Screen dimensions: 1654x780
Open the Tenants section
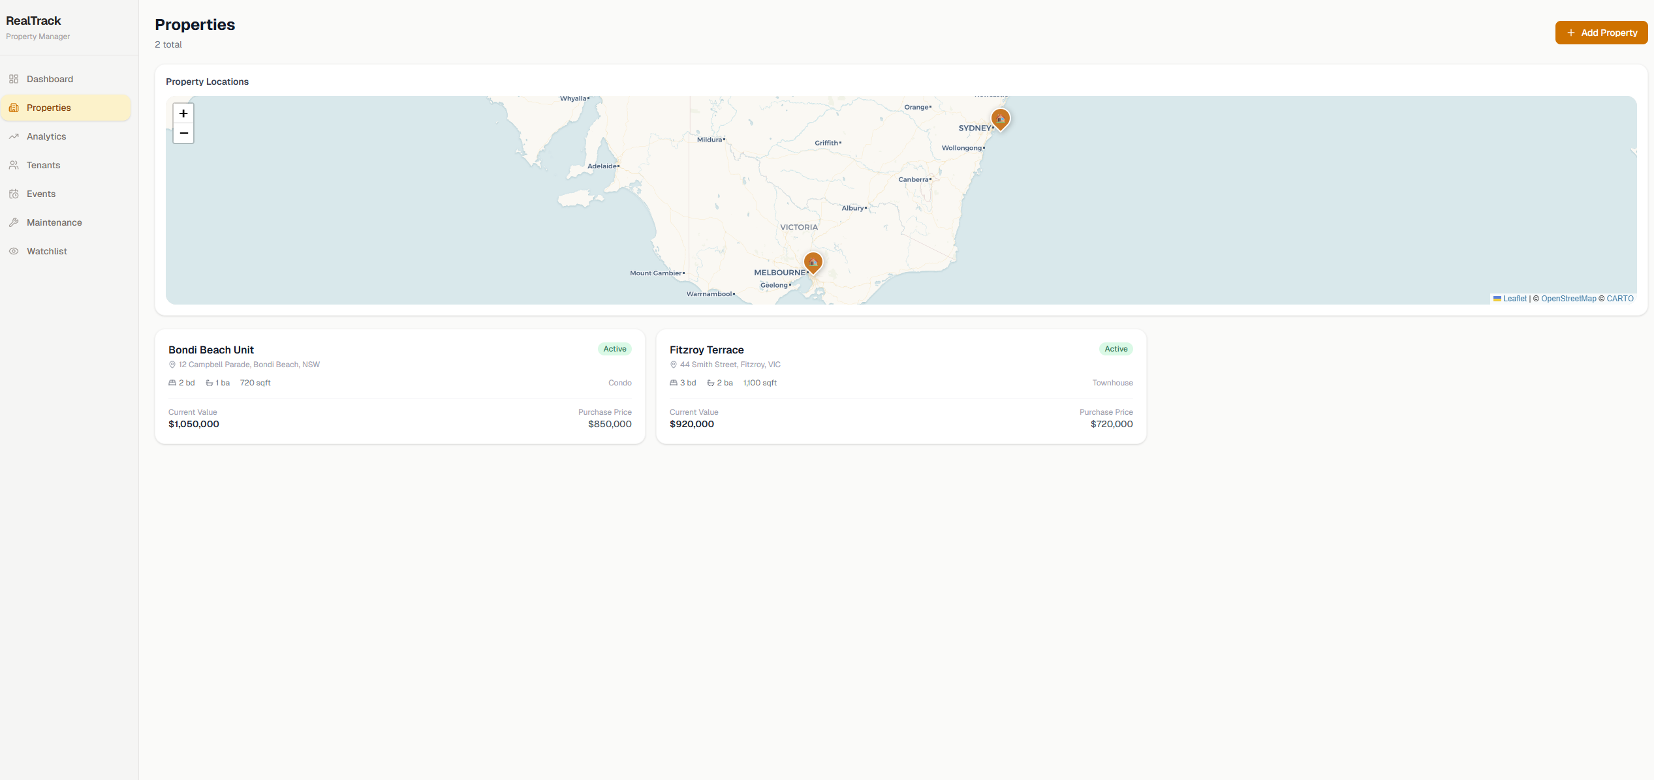point(43,164)
